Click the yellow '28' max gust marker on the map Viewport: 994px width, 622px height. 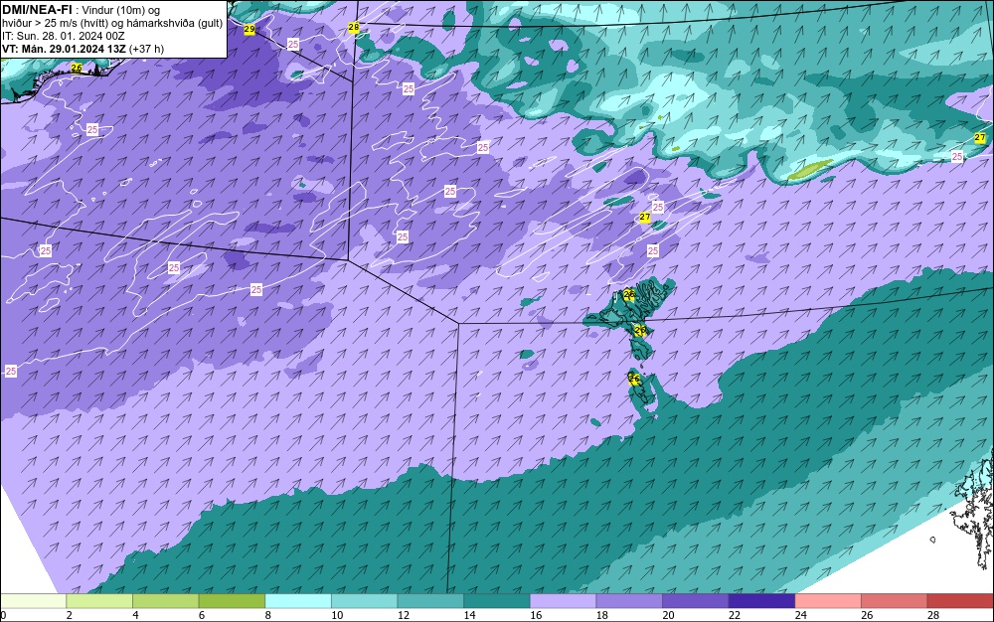354,27
